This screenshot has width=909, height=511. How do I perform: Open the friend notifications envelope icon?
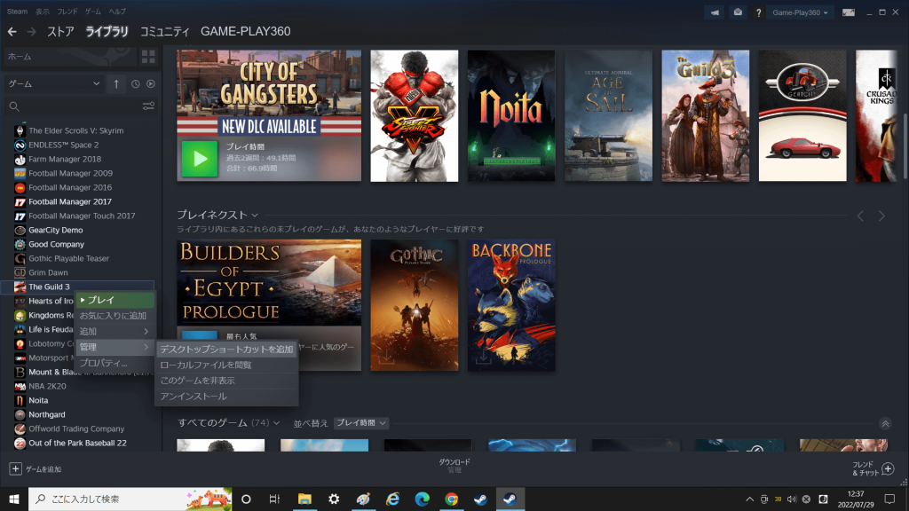[738, 12]
